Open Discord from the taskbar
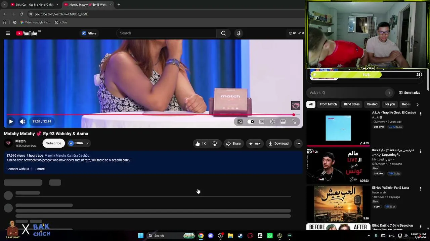This screenshot has width=430, height=241. pos(211,236)
